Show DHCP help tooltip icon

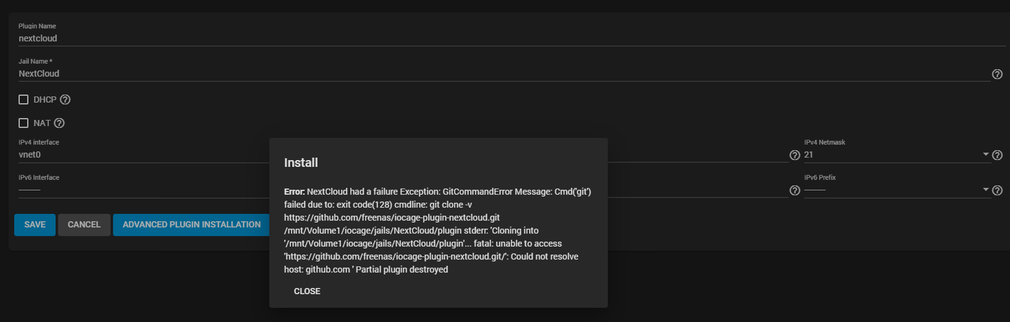65,100
